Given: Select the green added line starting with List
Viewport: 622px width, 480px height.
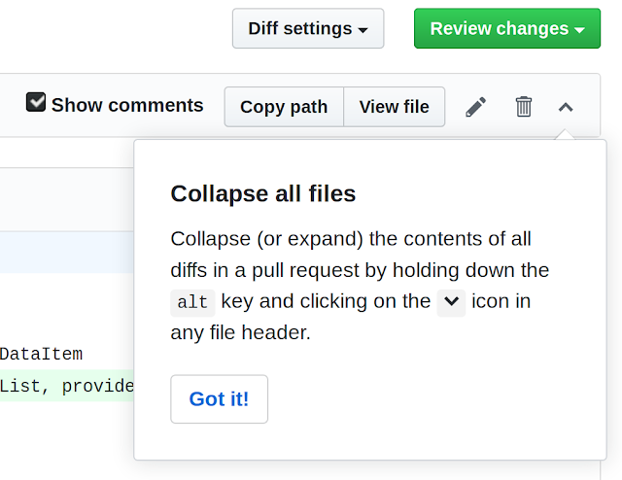Looking at the screenshot, I should (x=67, y=386).
